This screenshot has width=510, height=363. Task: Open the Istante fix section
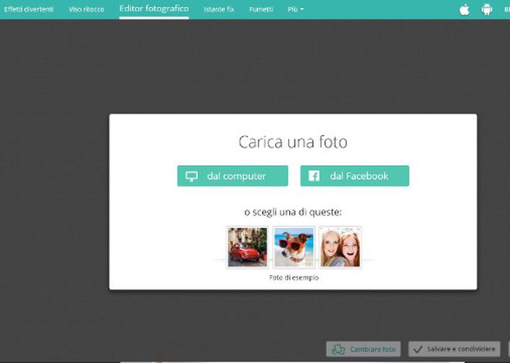(219, 9)
